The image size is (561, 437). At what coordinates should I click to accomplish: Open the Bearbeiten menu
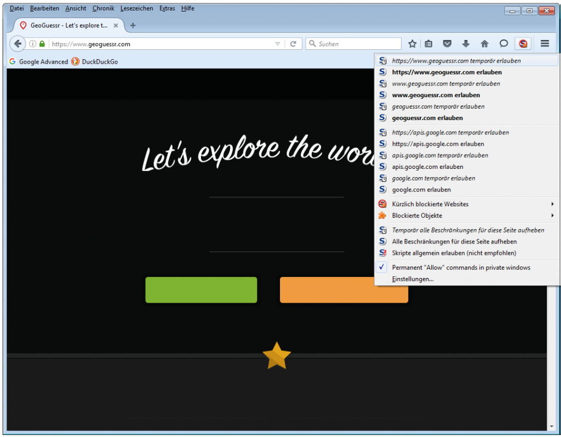[x=44, y=8]
